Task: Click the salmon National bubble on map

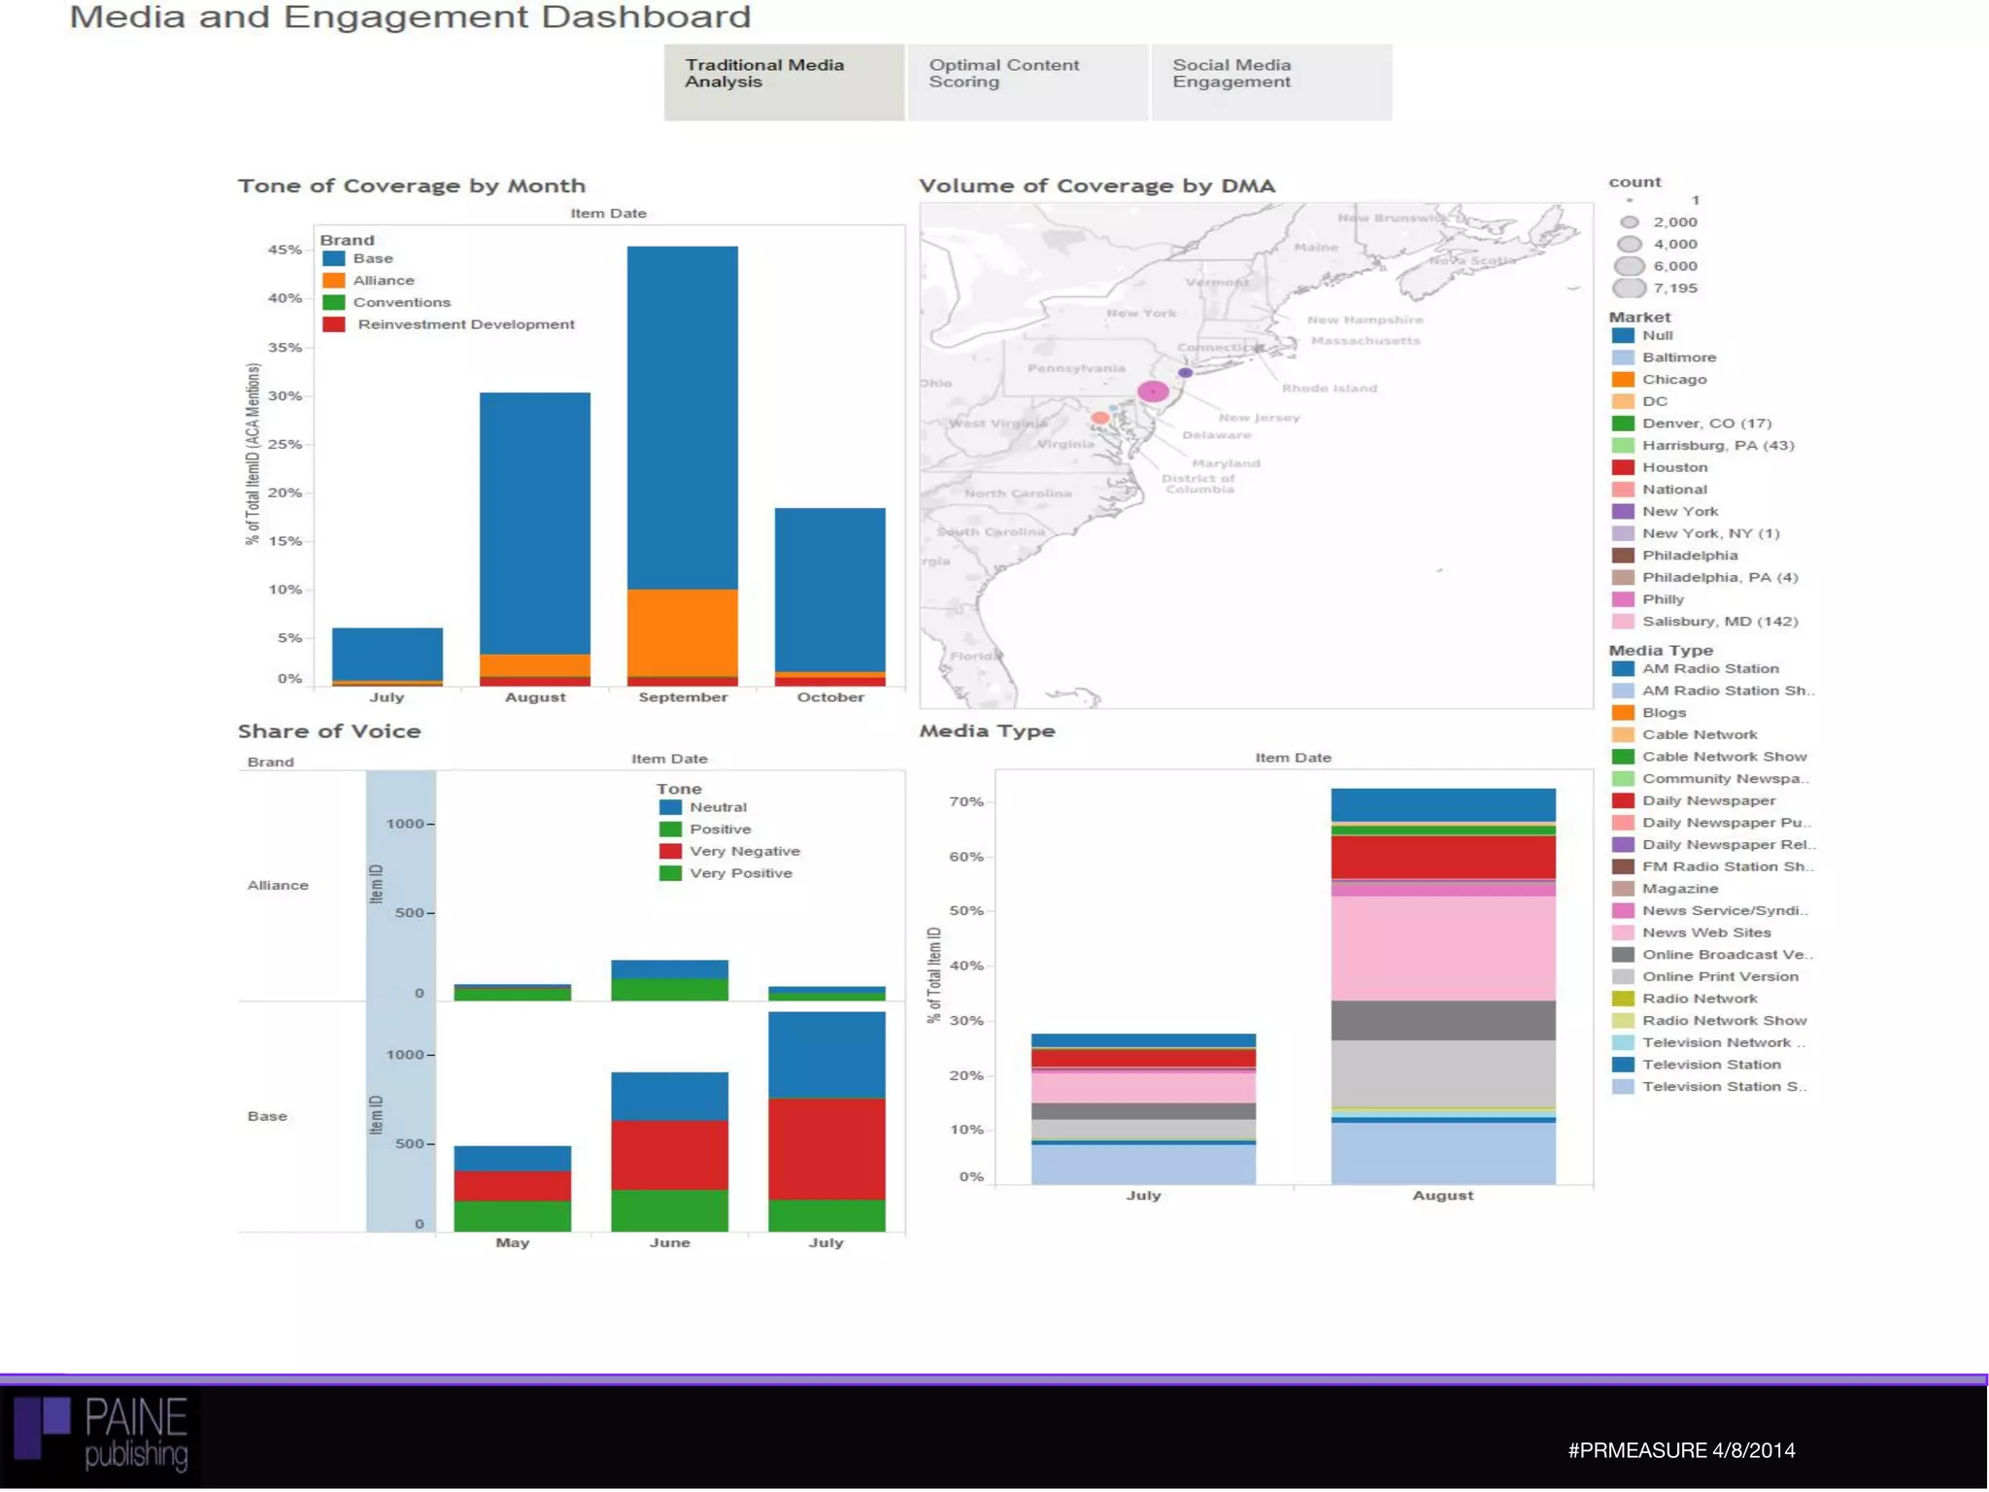Action: 1099,418
